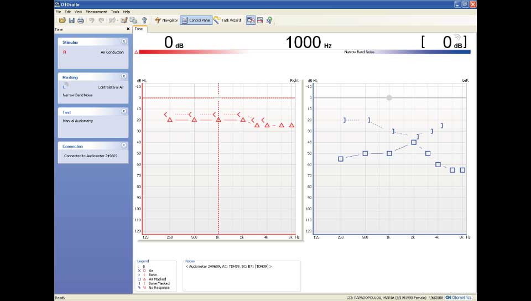Viewport: 531px width, 301px height.
Task: Click the stimulus 0 dB level readout
Action: point(174,43)
